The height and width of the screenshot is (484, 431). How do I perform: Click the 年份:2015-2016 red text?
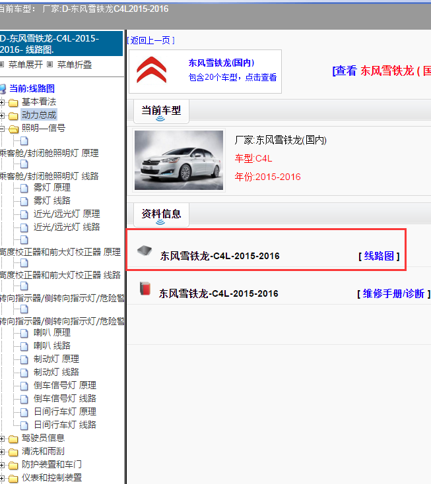coord(267,177)
